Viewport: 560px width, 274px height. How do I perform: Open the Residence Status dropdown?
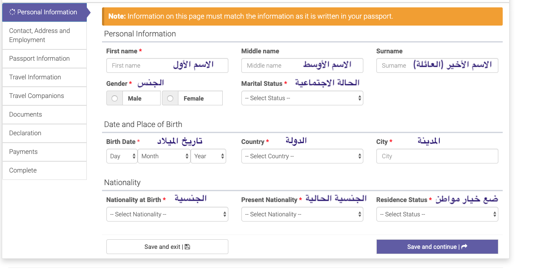437,214
